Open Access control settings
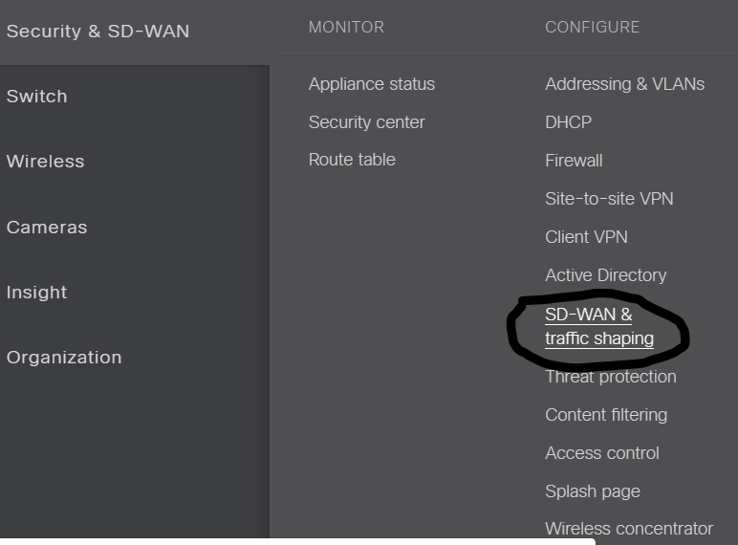Viewport: 738px width, 545px height. [x=602, y=453]
